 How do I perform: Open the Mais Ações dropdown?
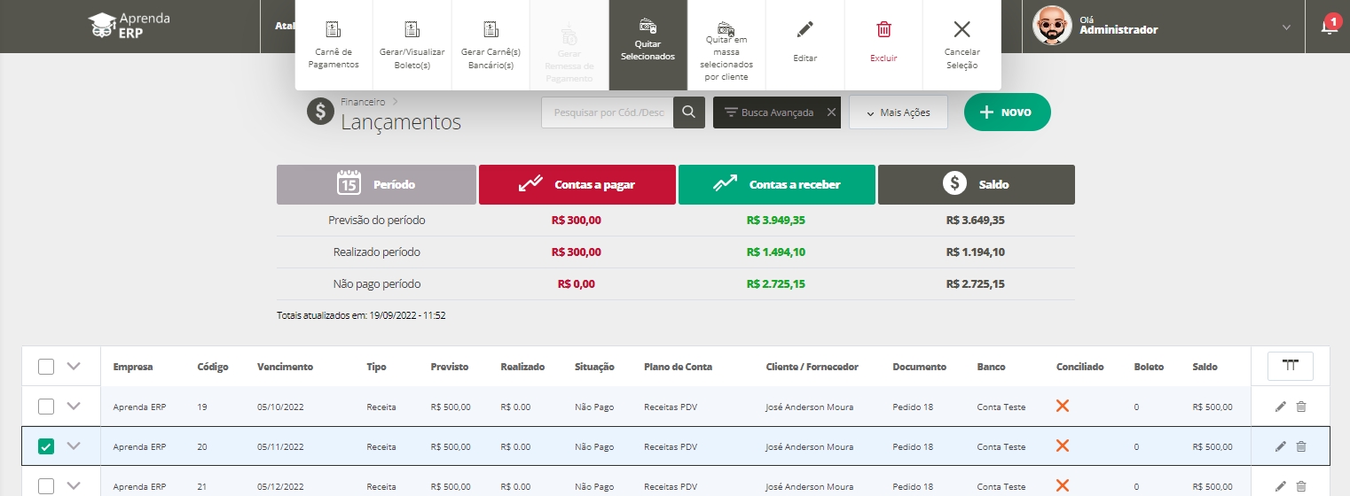point(898,112)
